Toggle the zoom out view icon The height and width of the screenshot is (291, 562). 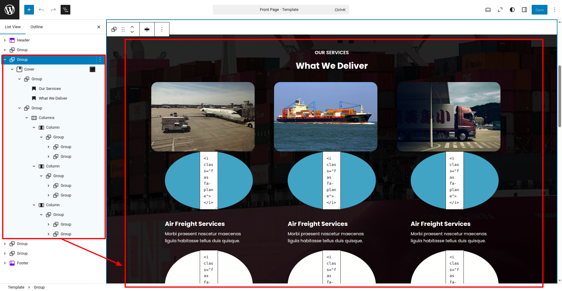pos(500,10)
